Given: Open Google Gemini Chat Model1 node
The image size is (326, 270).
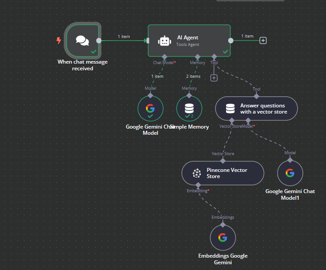Looking at the screenshot, I should click(290, 173).
